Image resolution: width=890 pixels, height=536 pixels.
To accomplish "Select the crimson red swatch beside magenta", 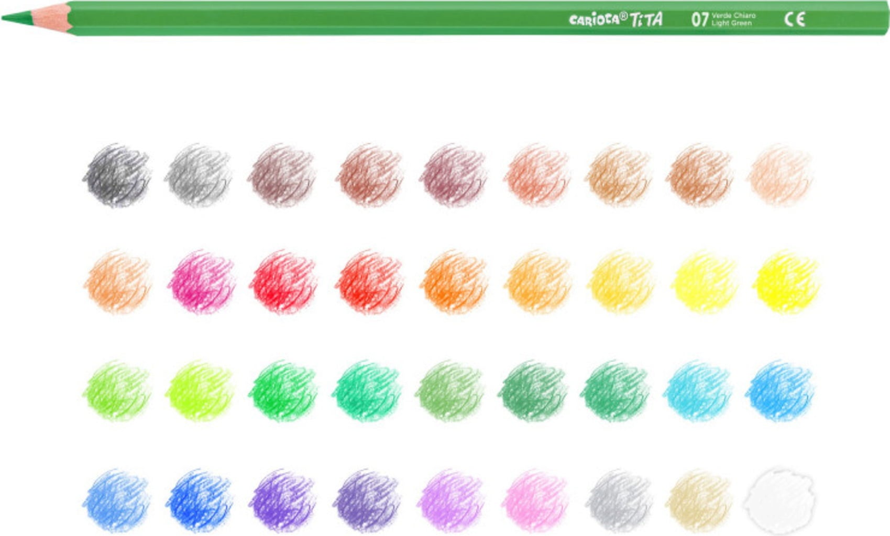I will (283, 282).
